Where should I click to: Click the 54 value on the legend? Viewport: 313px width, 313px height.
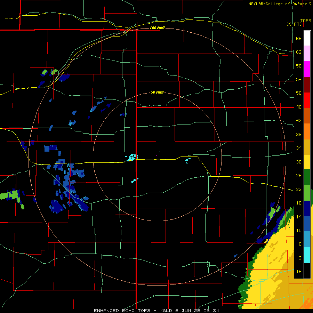pyautogui.click(x=299, y=79)
